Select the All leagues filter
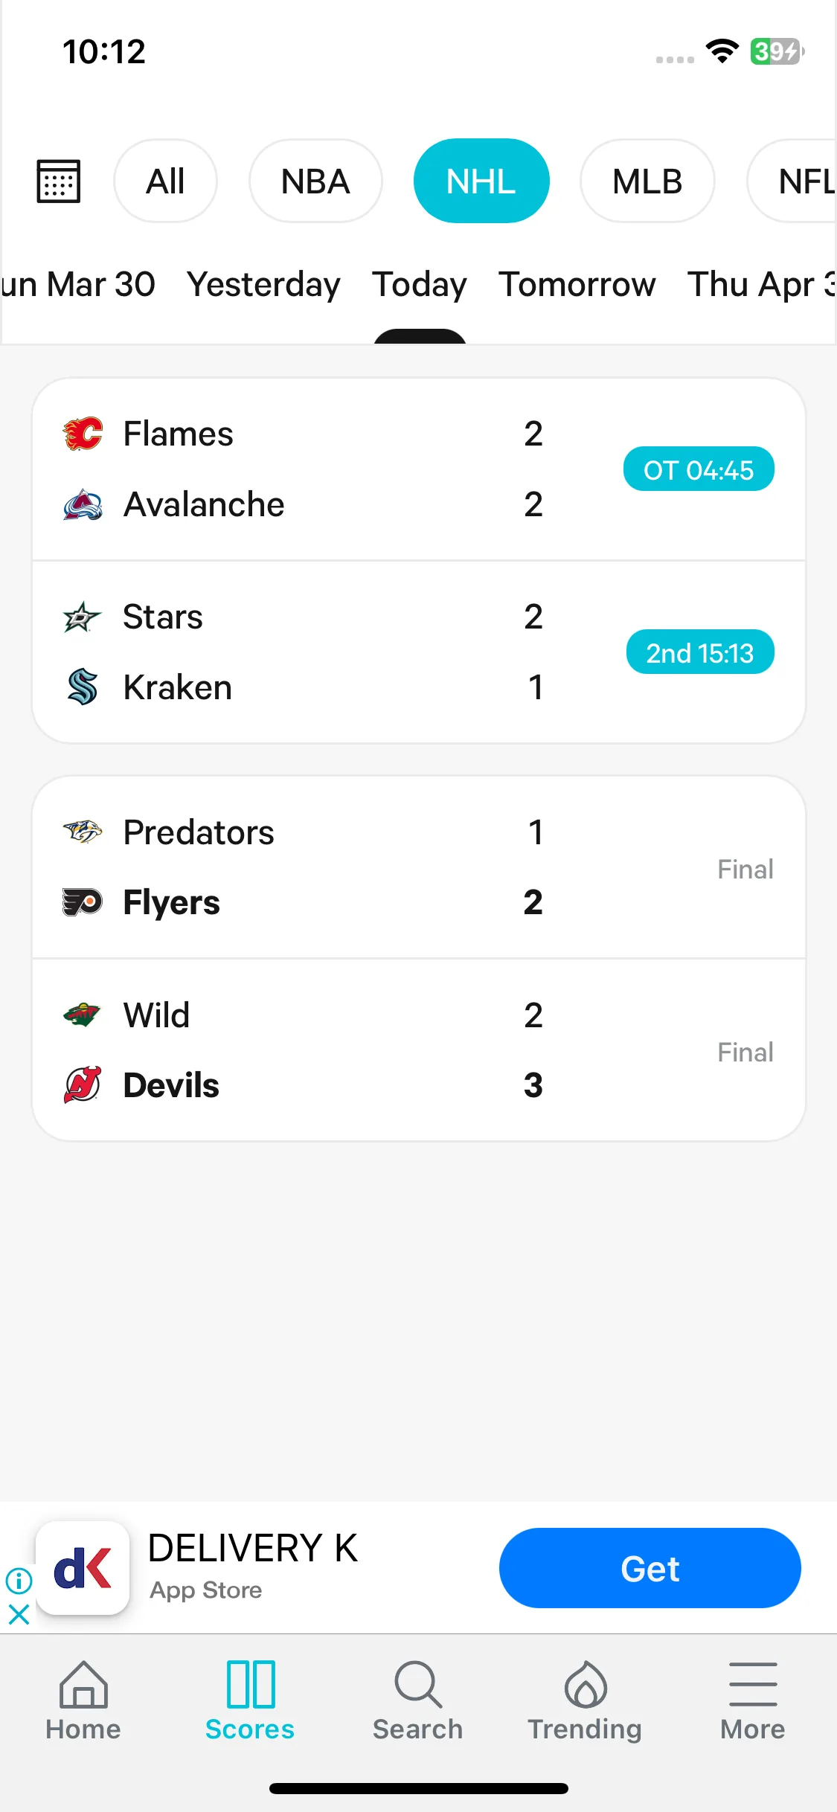The image size is (837, 1812). point(165,181)
